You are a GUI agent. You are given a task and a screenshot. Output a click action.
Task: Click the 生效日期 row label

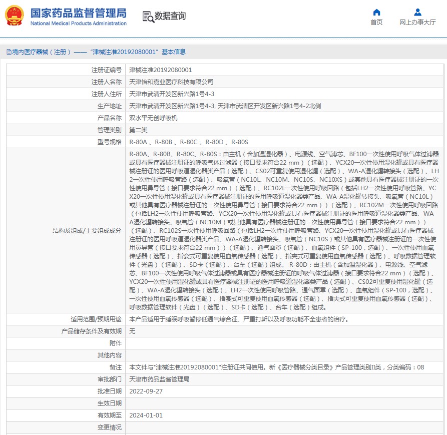(x=110, y=403)
